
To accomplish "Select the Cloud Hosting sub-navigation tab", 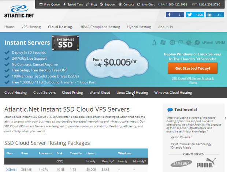I will pyautogui.click(x=15, y=93).
